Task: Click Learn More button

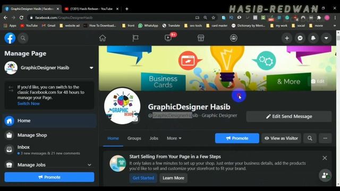Action: 174,178
